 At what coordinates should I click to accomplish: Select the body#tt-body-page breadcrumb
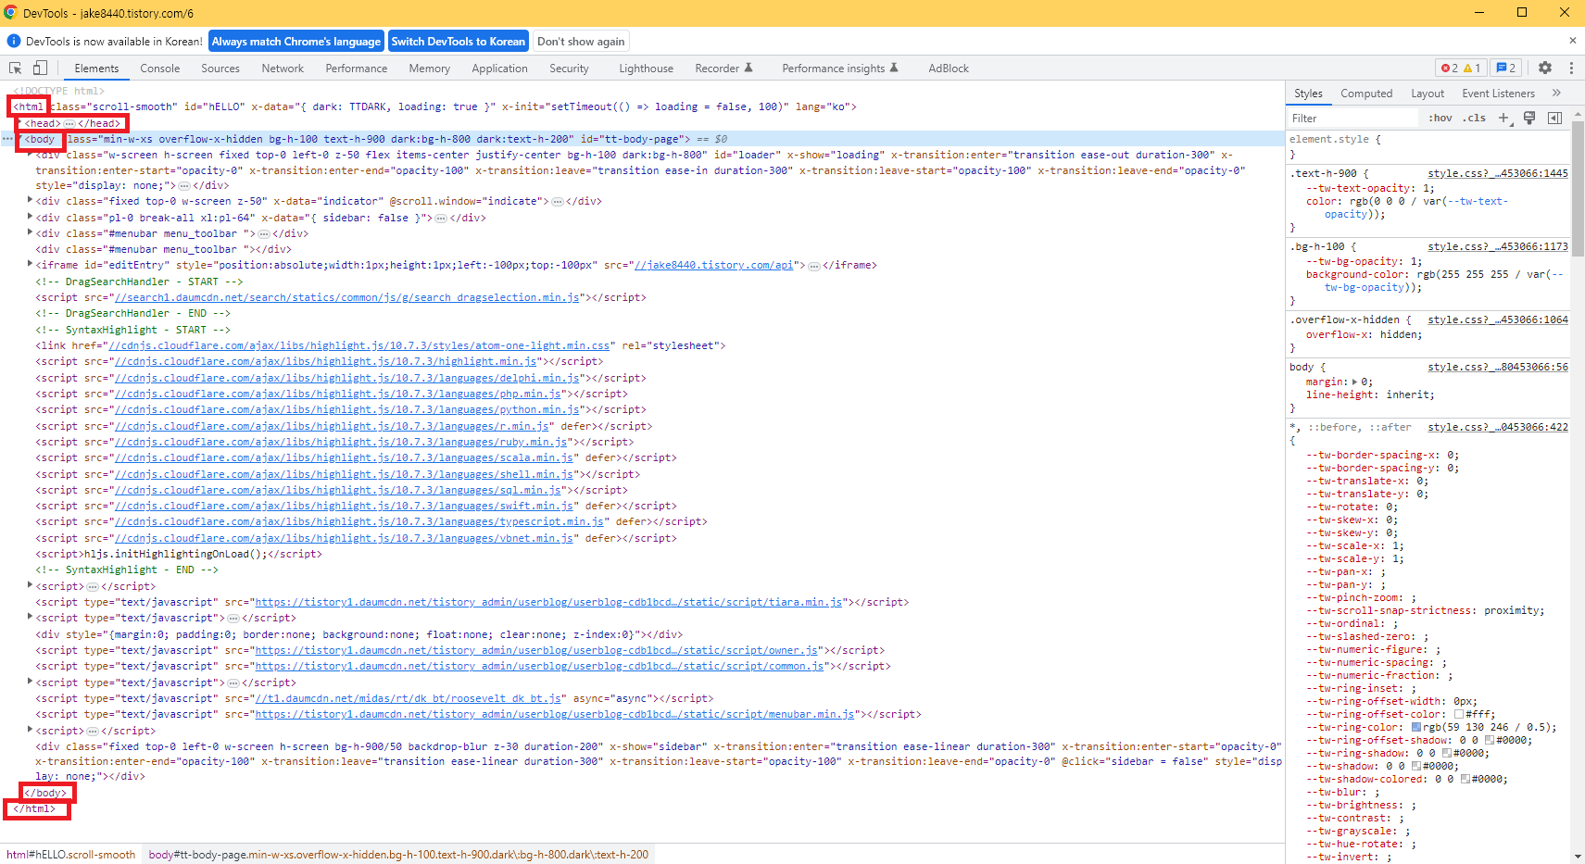tap(398, 855)
